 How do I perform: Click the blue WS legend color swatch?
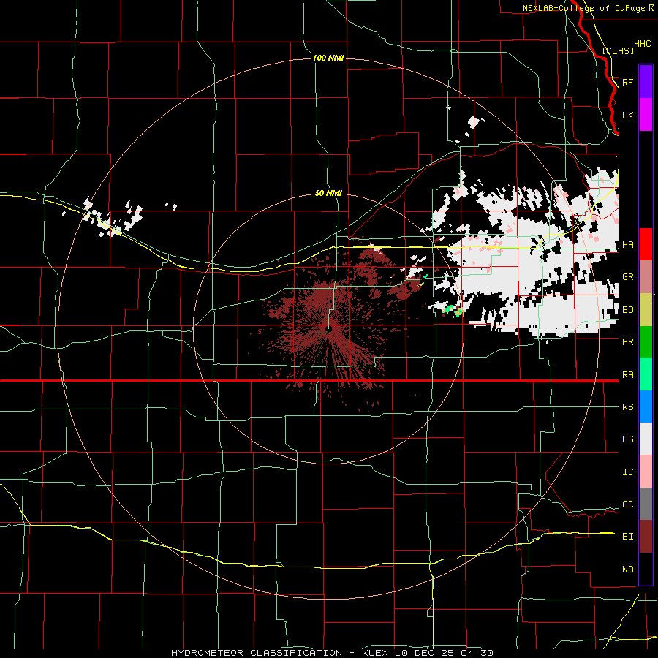646,406
